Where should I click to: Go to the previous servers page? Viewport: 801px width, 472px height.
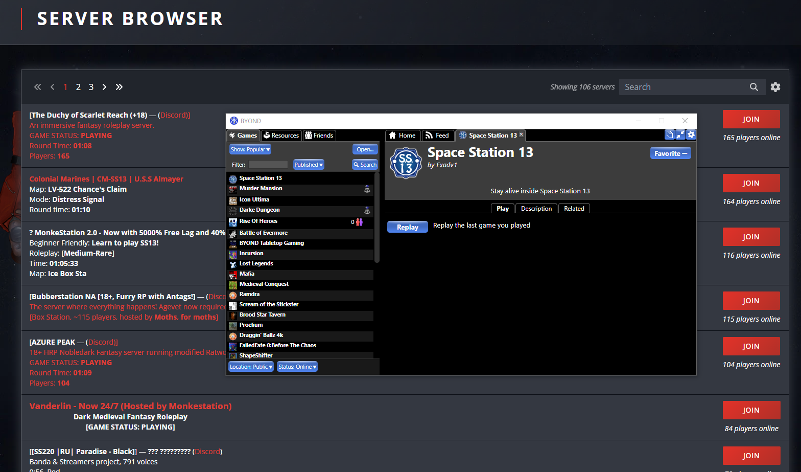52,87
